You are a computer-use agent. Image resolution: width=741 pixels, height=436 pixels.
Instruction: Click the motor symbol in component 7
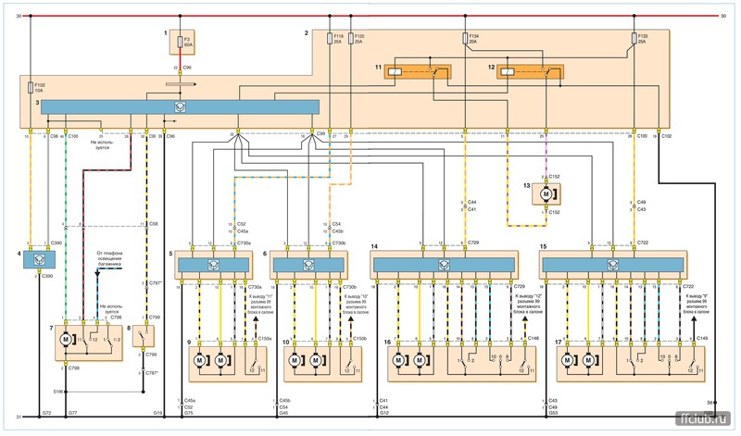(66, 339)
